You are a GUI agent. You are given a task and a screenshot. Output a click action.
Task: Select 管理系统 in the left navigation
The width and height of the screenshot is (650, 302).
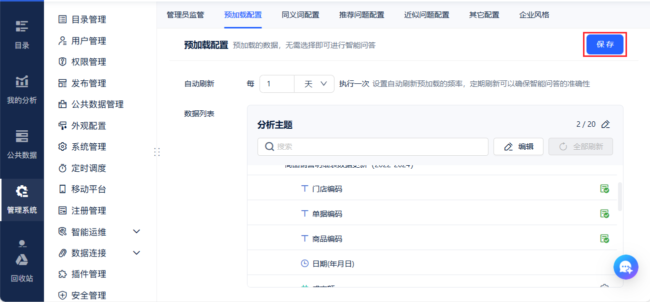point(22,200)
